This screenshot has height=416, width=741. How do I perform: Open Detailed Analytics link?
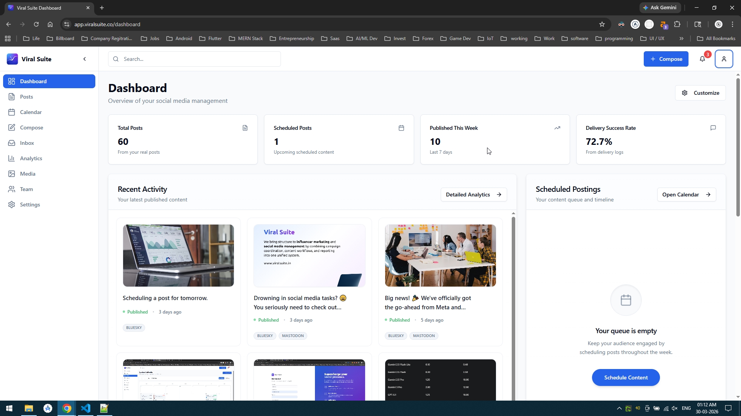(474, 195)
